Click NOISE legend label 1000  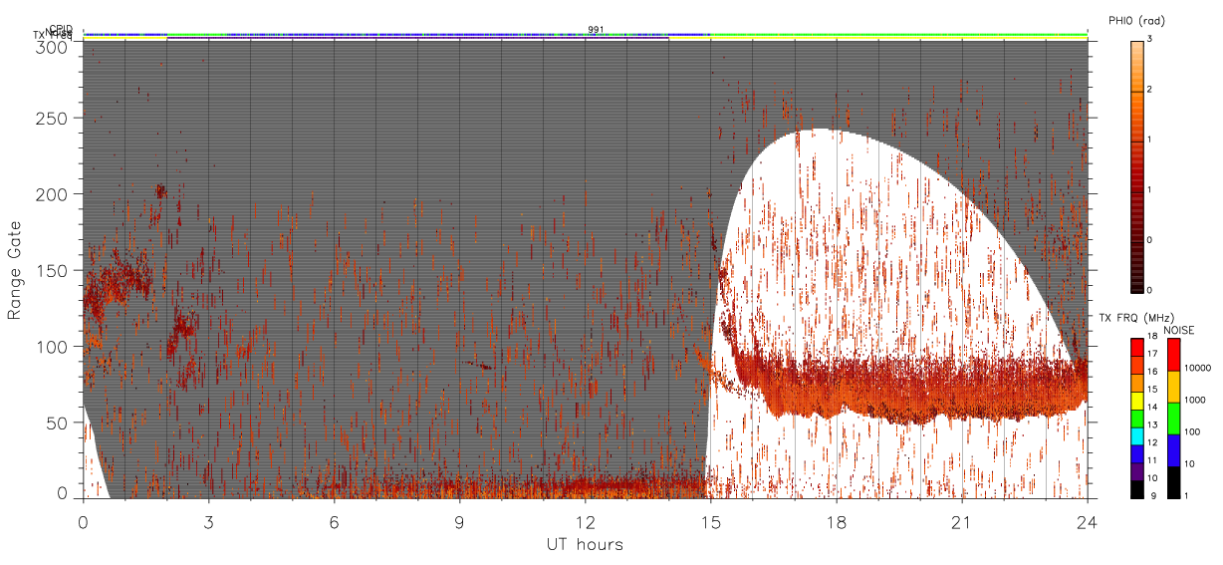1196,400
